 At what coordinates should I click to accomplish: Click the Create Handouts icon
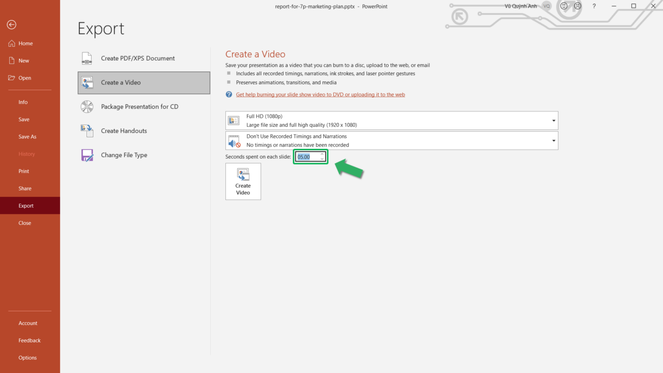point(86,131)
